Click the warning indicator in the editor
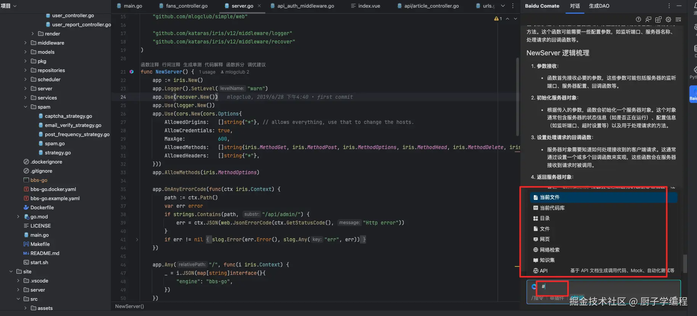The image size is (697, 316). pyautogui.click(x=498, y=19)
